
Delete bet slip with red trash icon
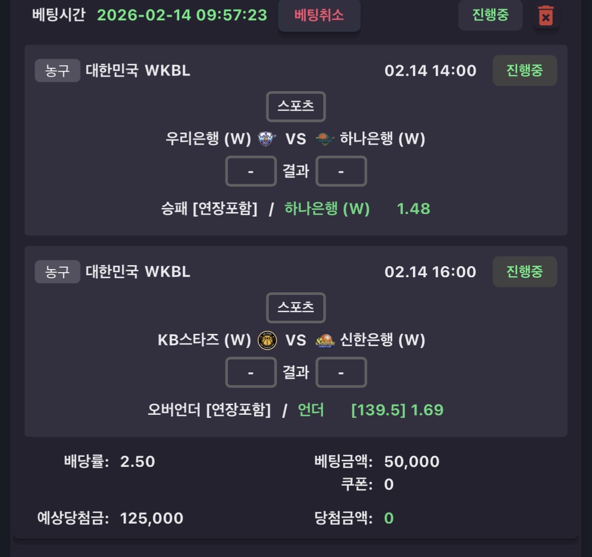[545, 16]
